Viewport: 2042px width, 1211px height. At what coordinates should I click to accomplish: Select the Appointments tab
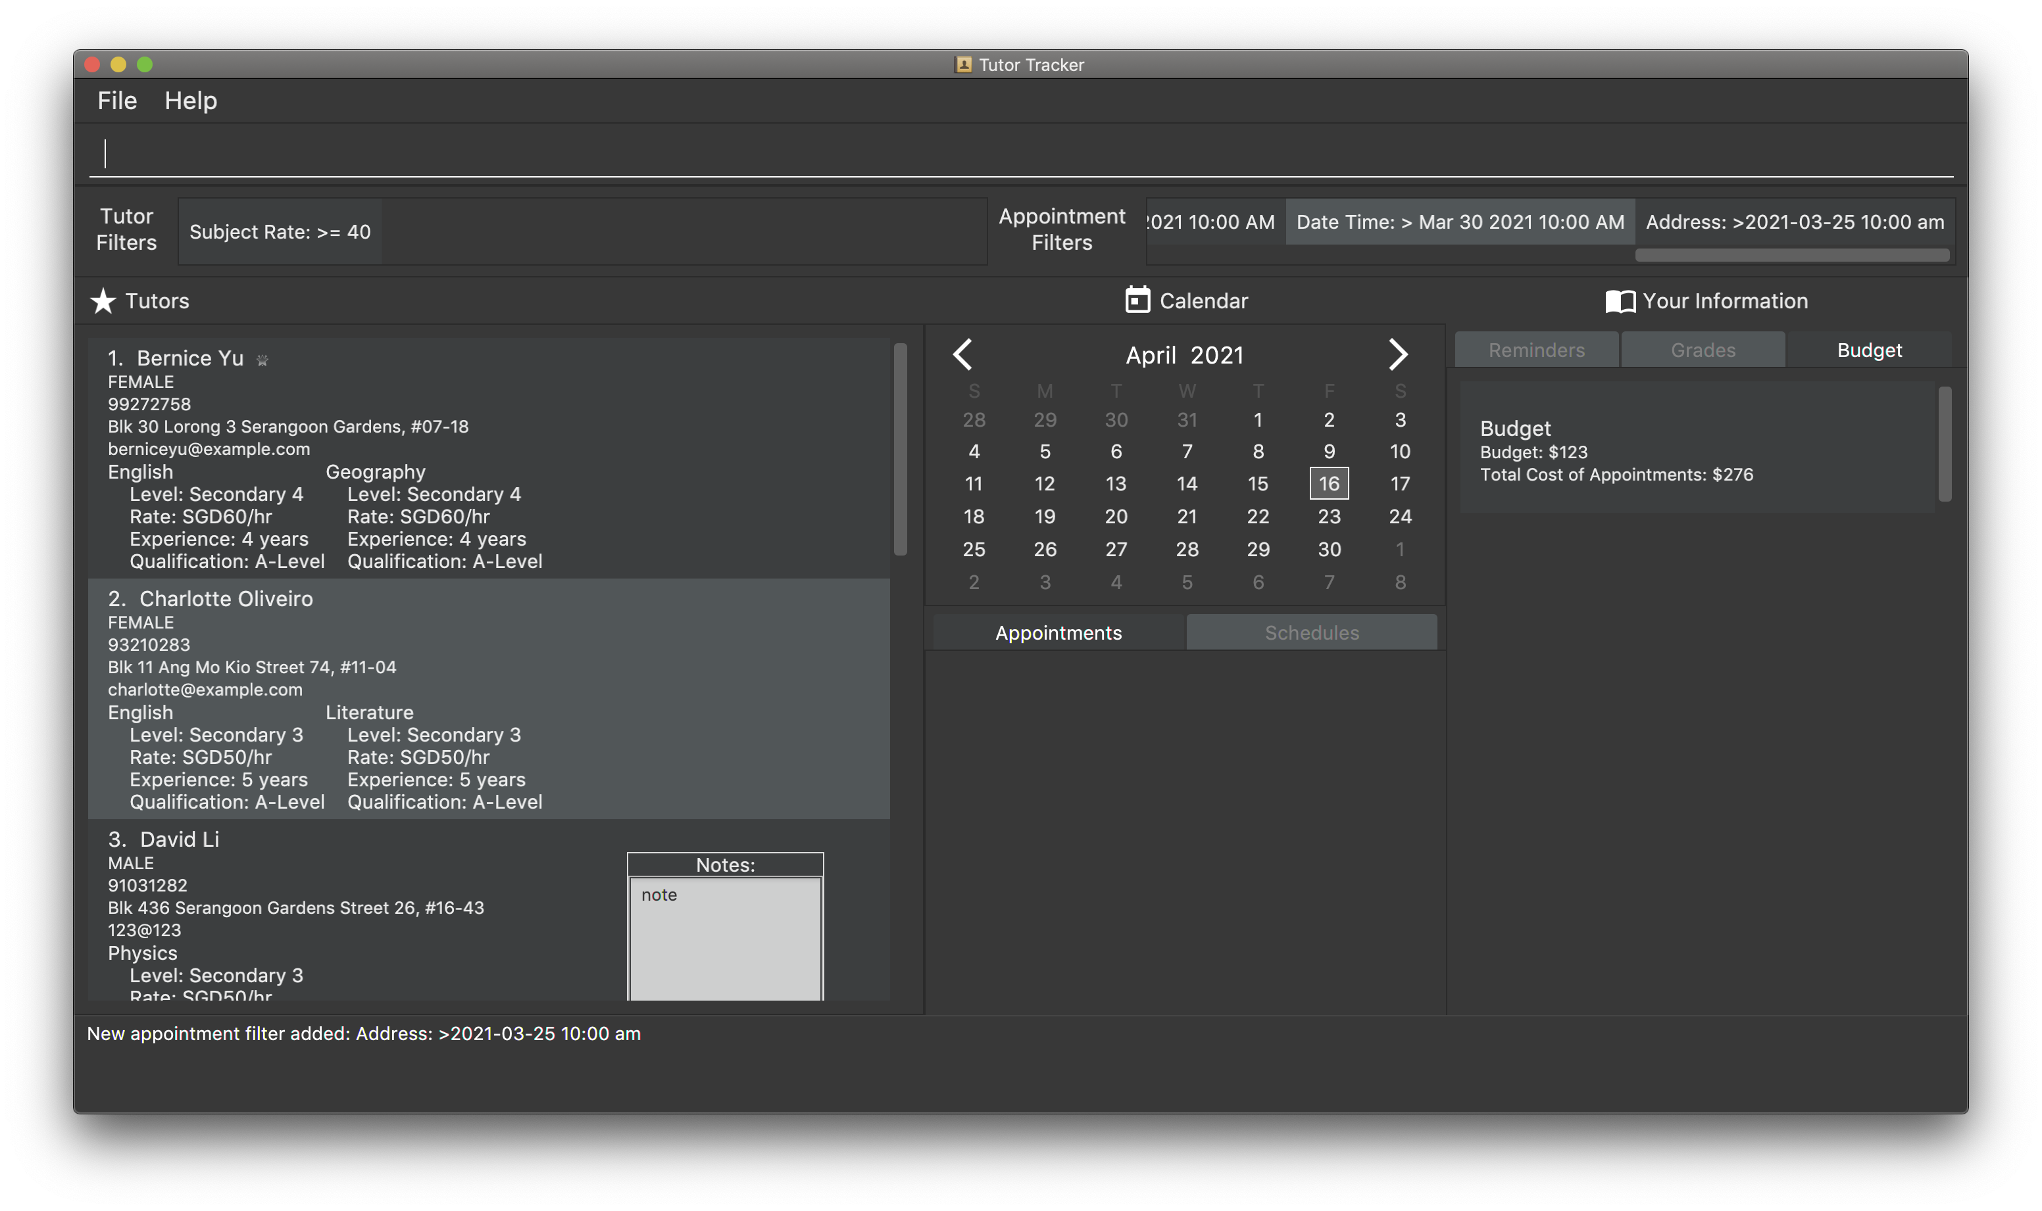pyautogui.click(x=1058, y=632)
